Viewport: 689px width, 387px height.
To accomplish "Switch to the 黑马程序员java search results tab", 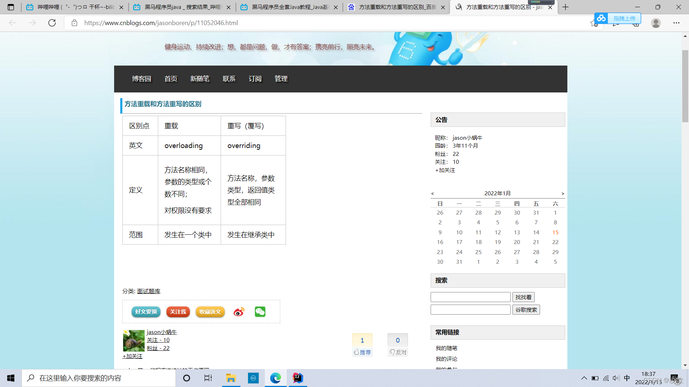I will point(182,7).
